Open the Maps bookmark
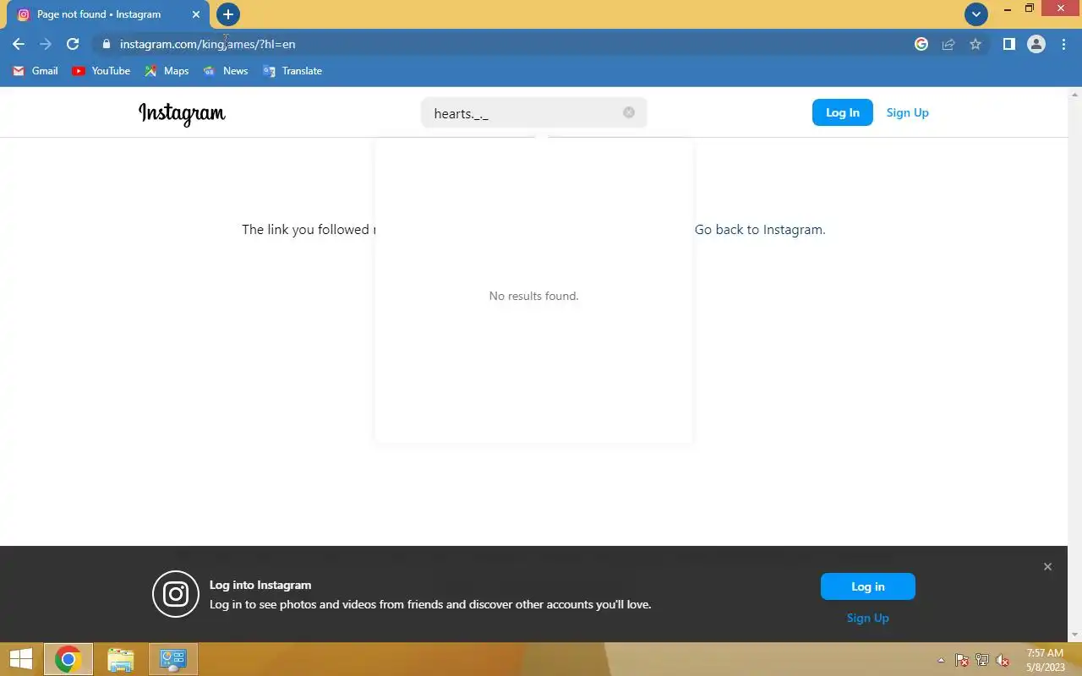 click(x=167, y=71)
